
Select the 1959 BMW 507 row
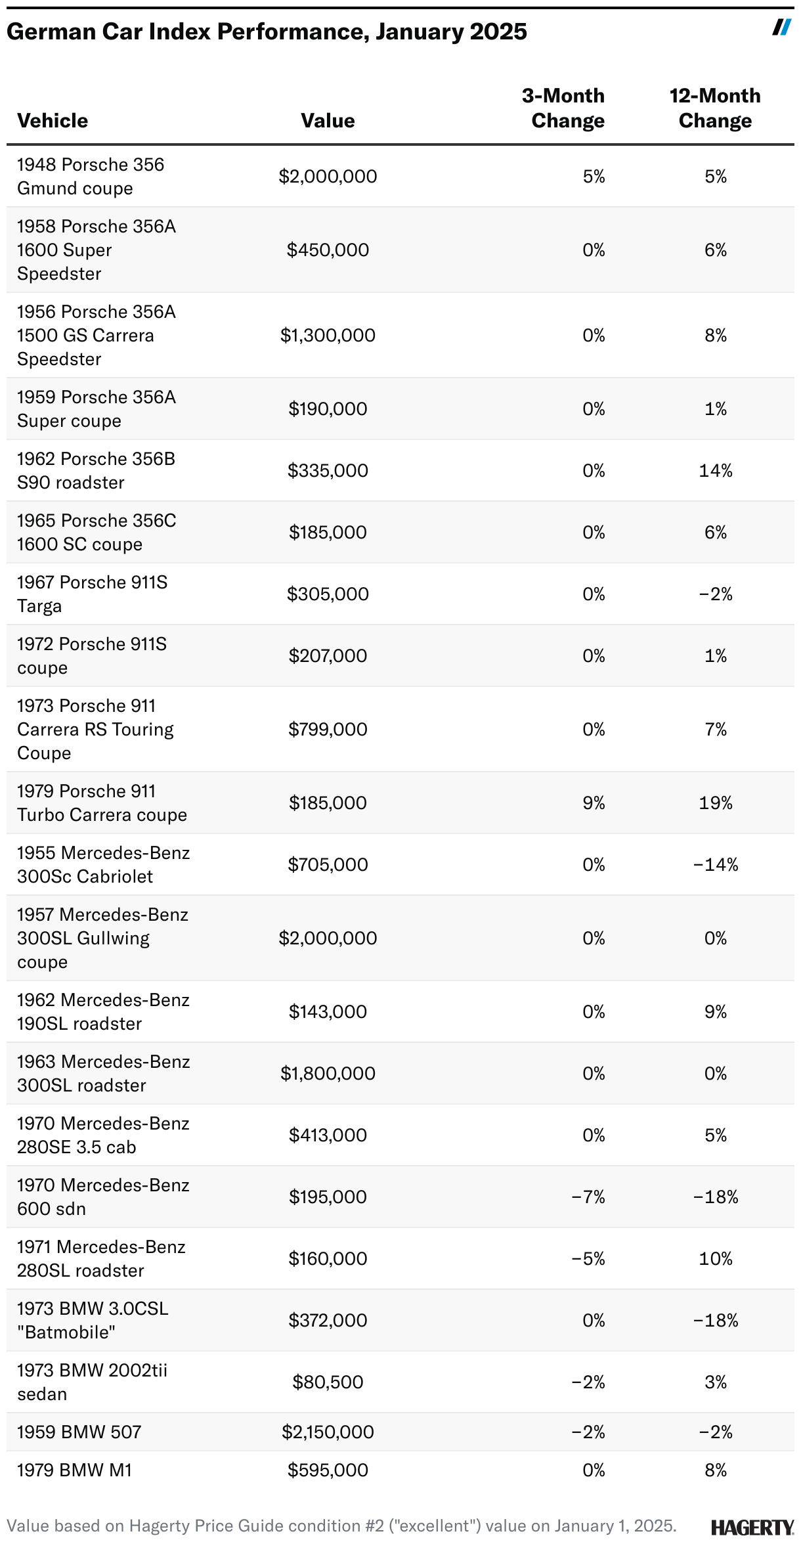[x=79, y=1432]
